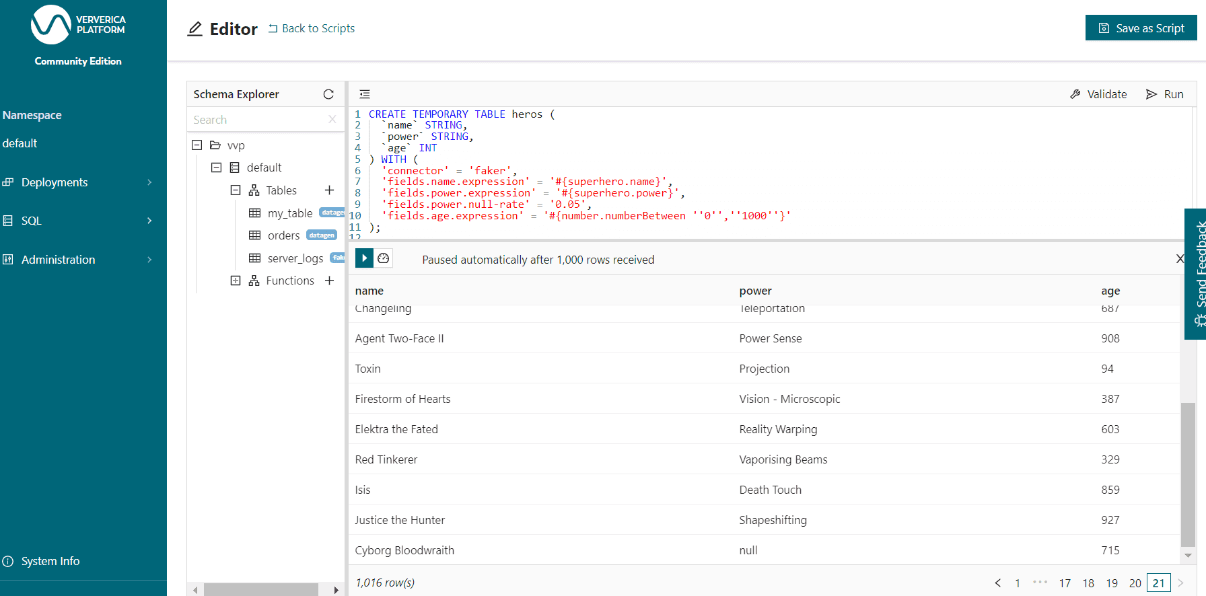Collapse the vvp catalog node
The image size is (1206, 596).
pyautogui.click(x=197, y=145)
